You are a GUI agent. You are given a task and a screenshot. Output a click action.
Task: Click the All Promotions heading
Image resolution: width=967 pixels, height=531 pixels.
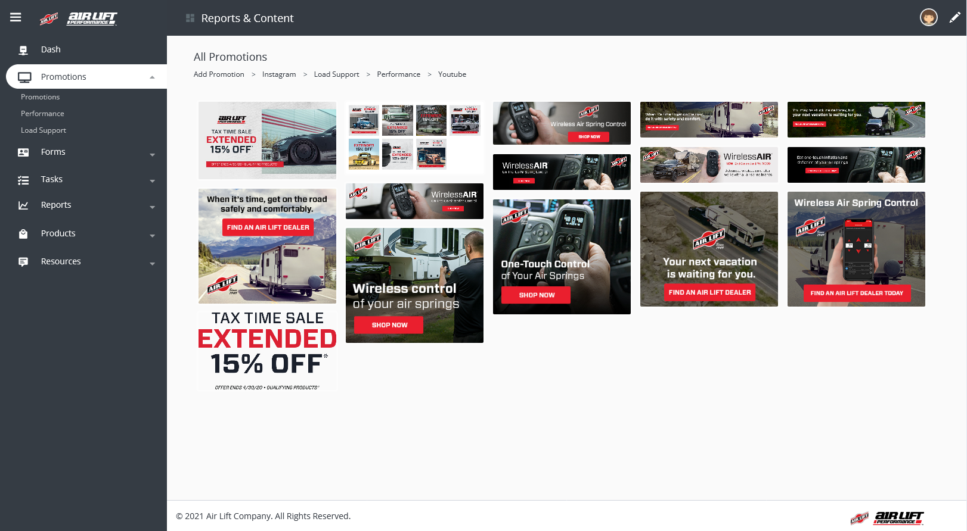(230, 57)
